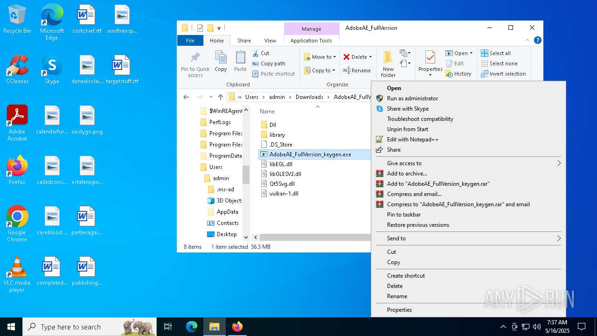Screen dimensions: 597x336
Task: Open the Delete dropdown arrow
Action: 370,57
